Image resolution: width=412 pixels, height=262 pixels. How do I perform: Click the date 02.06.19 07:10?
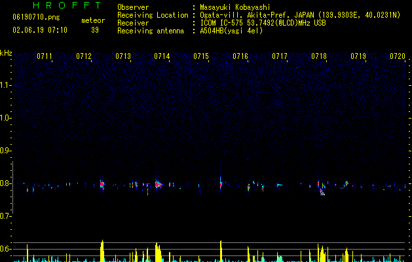(40, 30)
